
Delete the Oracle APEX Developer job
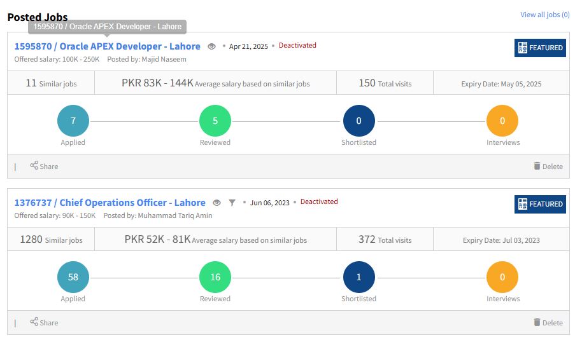548,166
